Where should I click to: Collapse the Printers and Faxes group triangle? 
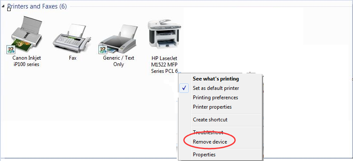pyautogui.click(x=3, y=6)
